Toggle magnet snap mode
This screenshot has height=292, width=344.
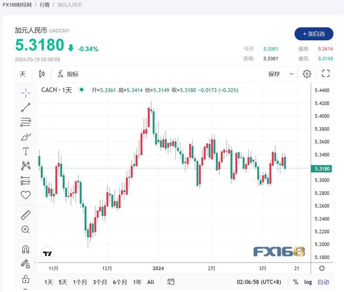pyautogui.click(x=26, y=249)
